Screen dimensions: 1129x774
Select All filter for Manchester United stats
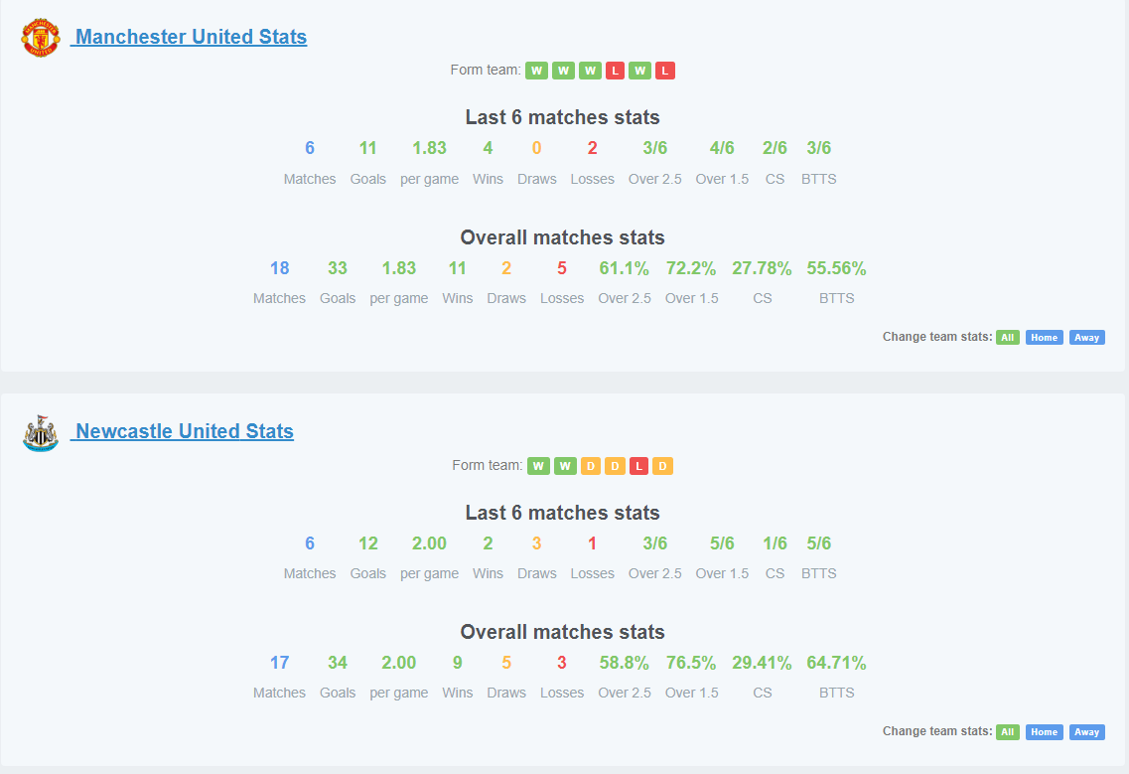click(x=1007, y=337)
